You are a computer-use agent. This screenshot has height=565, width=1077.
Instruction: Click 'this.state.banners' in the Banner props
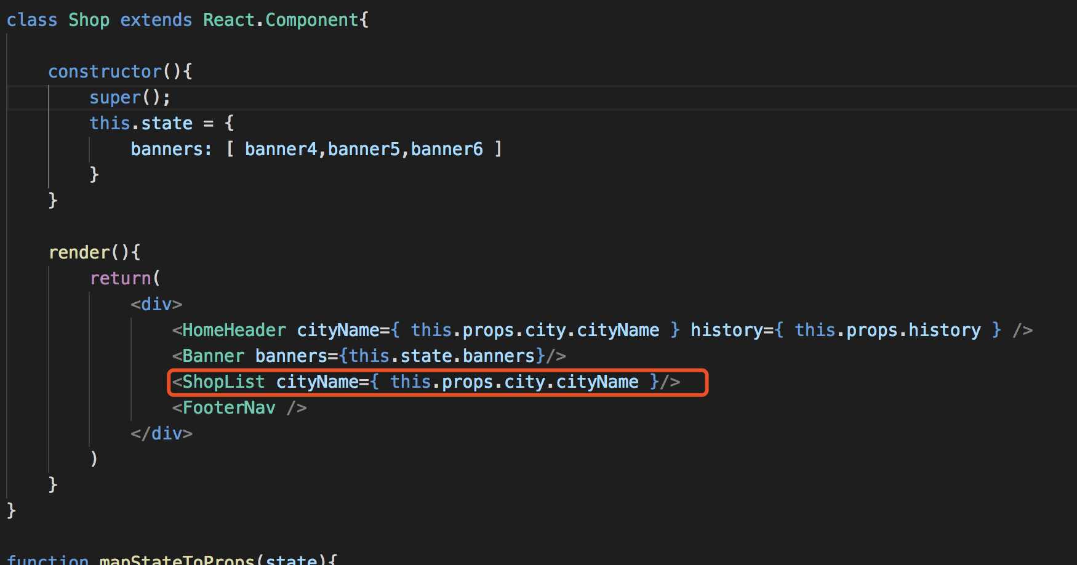[x=442, y=356]
